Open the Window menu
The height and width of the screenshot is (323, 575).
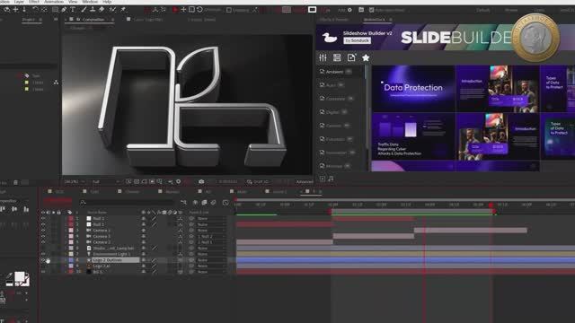90,2
